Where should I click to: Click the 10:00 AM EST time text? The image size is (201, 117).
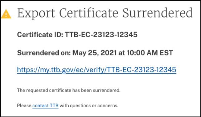click(150, 53)
